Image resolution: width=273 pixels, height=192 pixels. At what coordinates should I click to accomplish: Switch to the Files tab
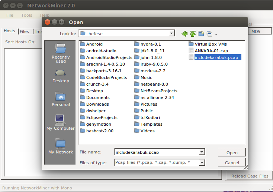(25, 32)
